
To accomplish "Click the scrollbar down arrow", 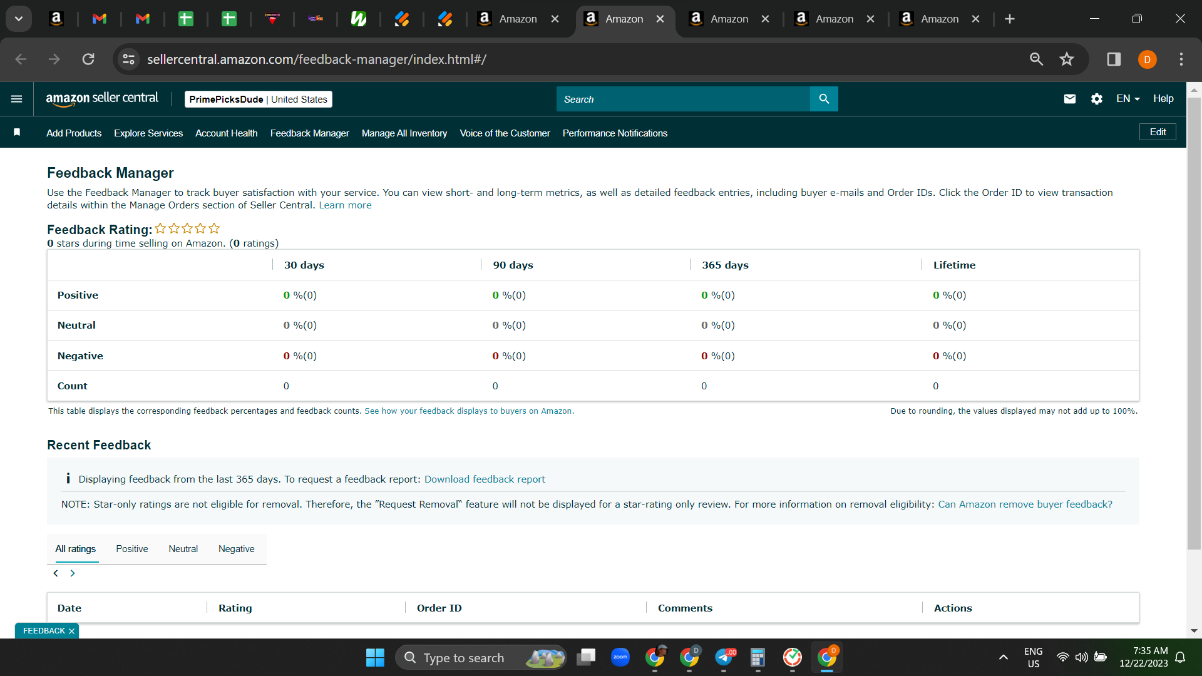I will [1194, 631].
